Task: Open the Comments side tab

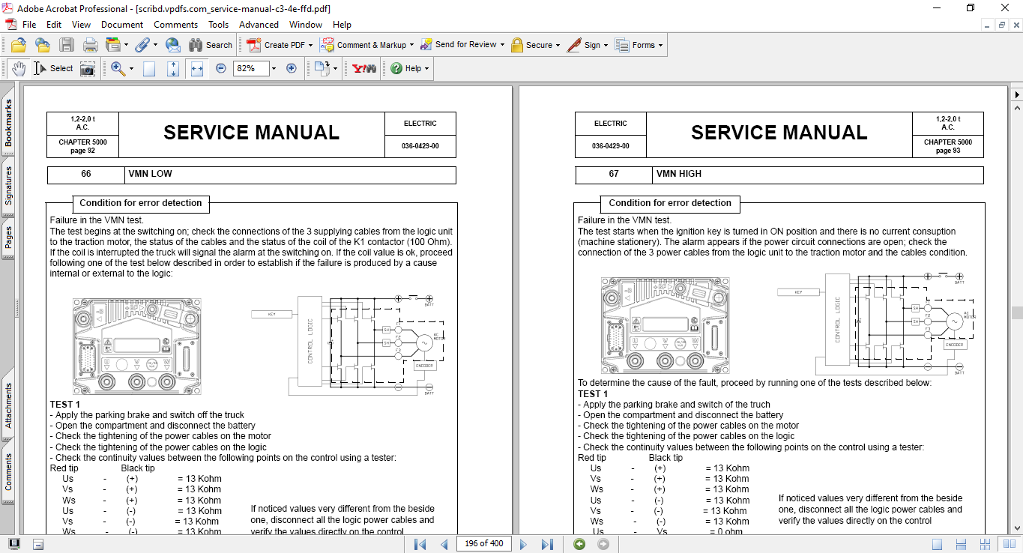Action: [x=8, y=472]
